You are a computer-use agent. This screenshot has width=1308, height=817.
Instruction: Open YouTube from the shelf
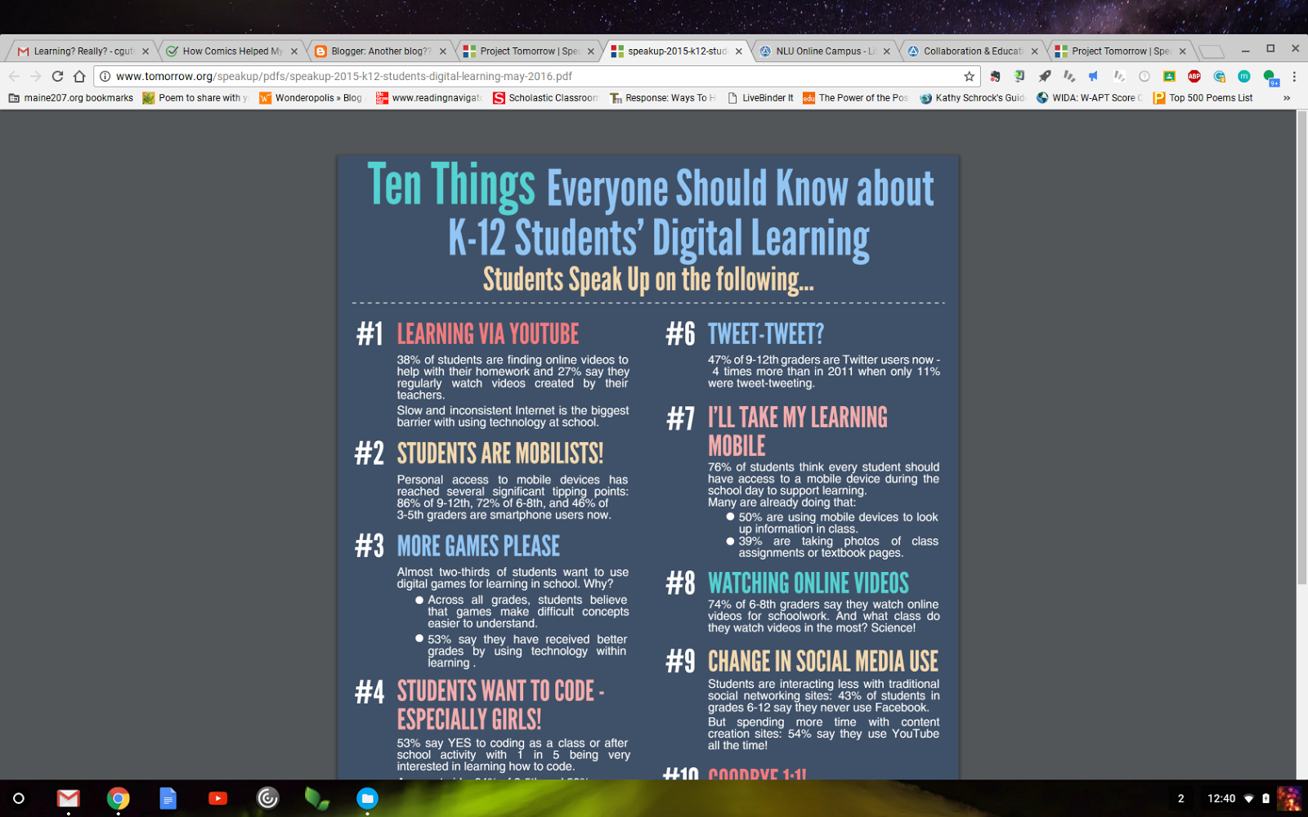pos(217,798)
